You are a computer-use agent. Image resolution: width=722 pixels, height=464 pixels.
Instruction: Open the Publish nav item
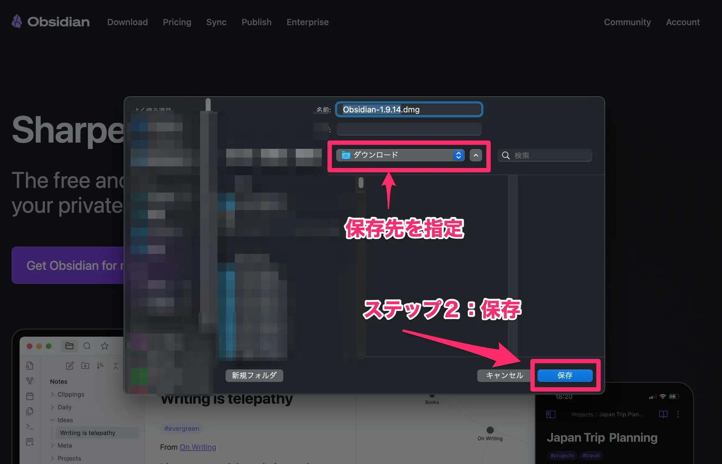click(257, 22)
